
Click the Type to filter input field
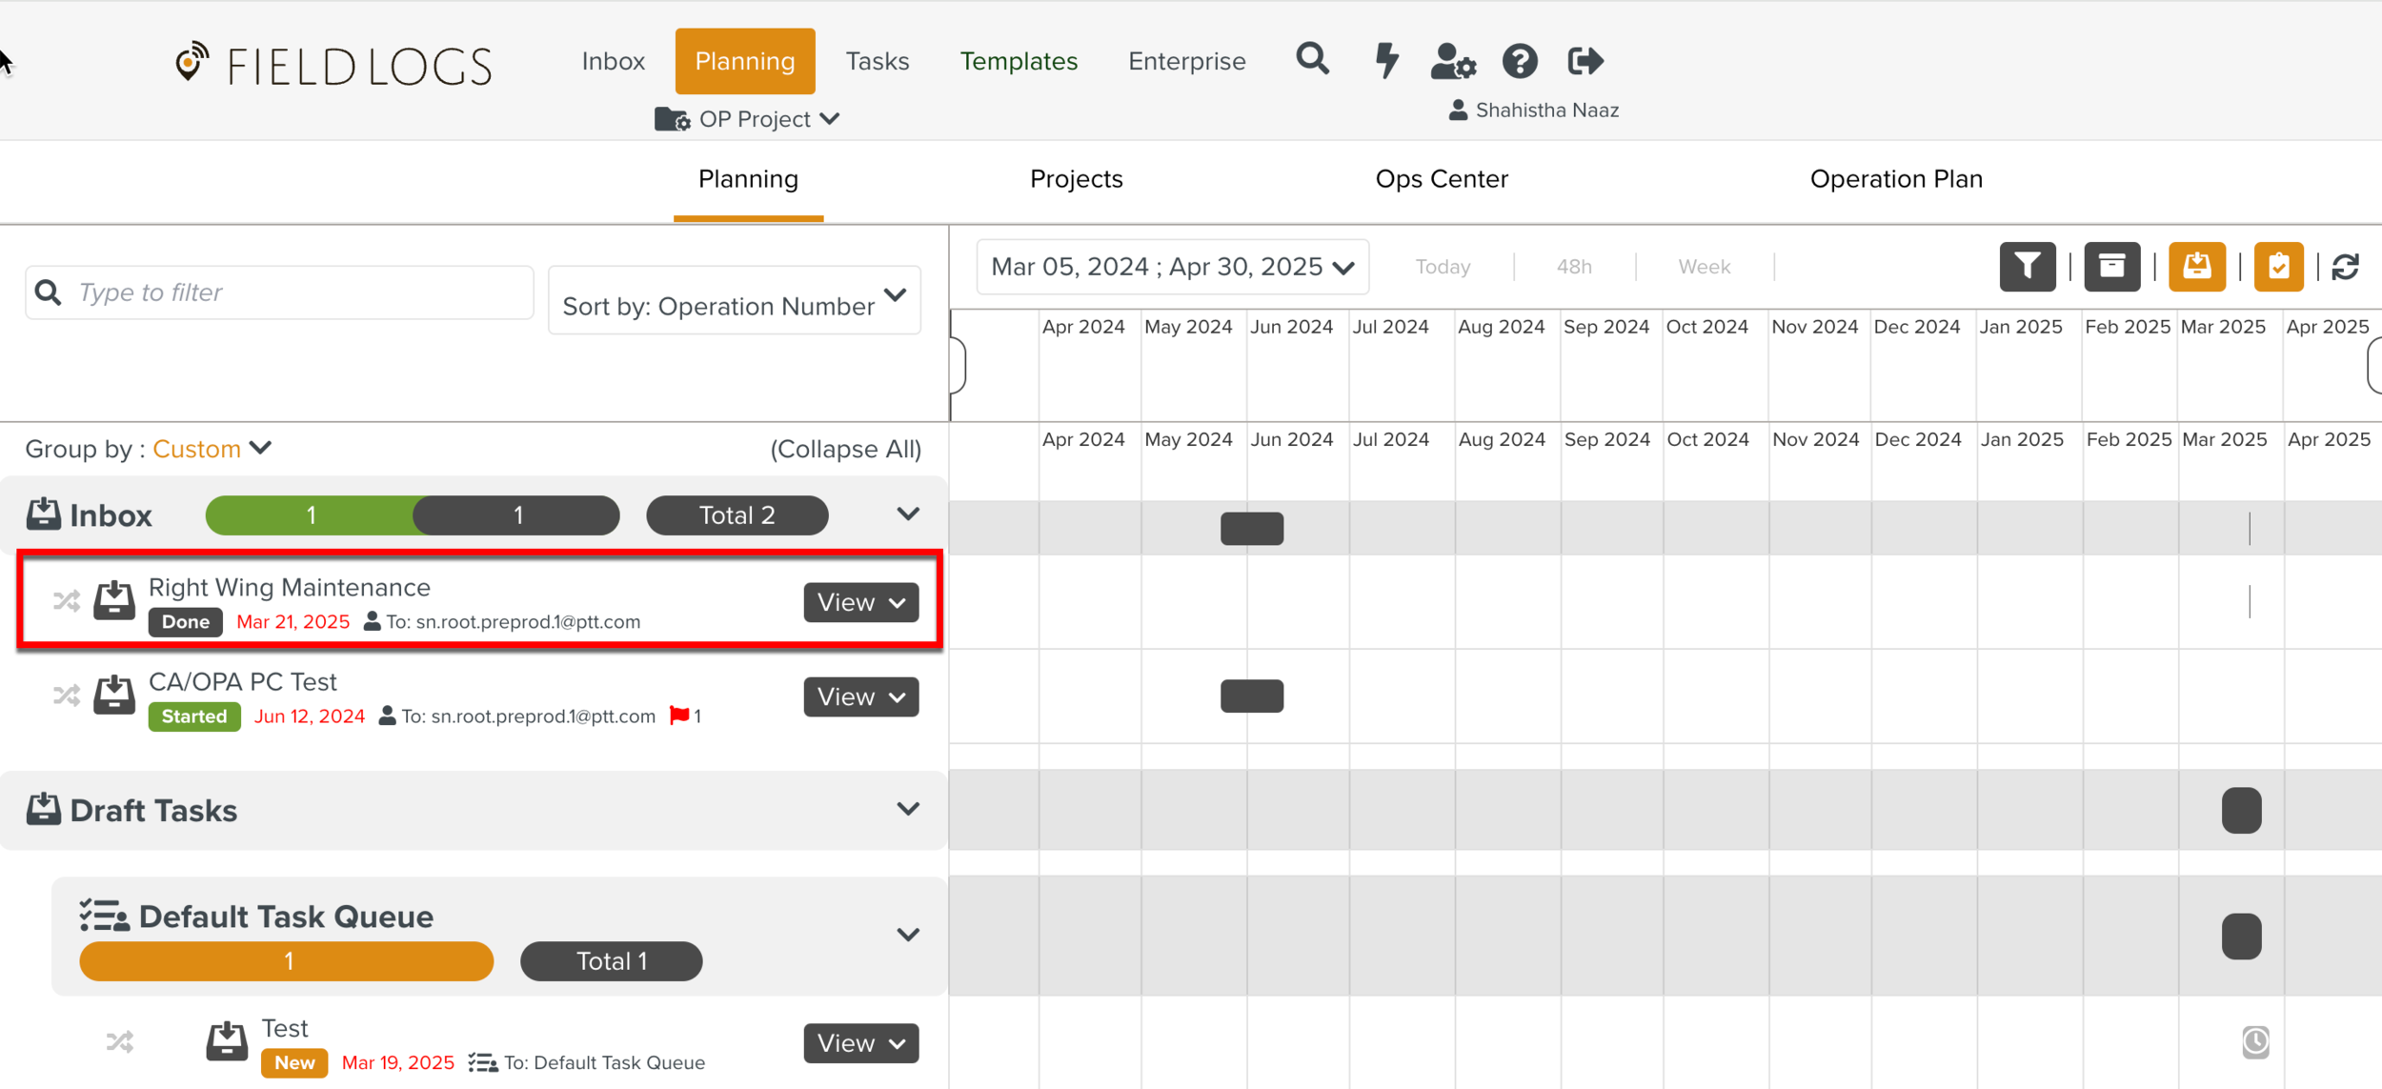pos(295,292)
